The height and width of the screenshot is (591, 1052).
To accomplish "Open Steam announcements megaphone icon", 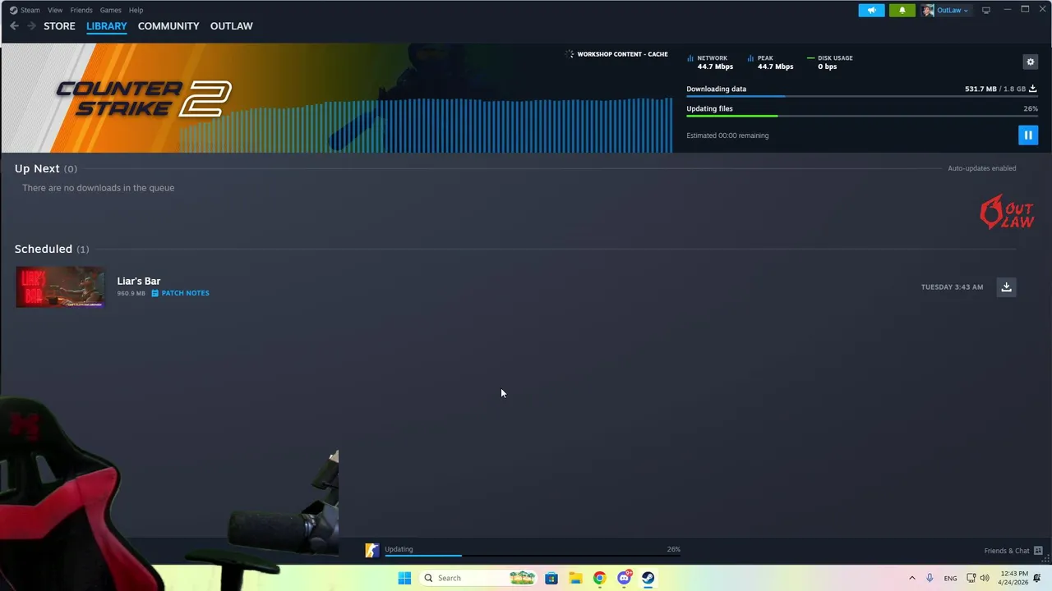I will coord(871,10).
